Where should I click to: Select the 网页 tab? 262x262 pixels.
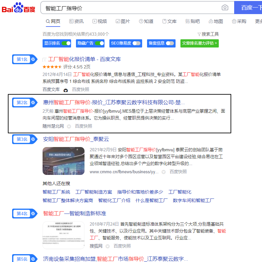pyautogui.click(x=53, y=21)
